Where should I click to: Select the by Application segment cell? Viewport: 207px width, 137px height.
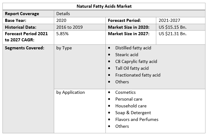coord(70,92)
